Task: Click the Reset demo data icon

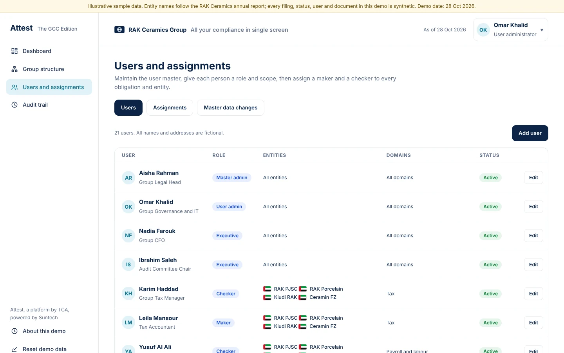Action: coord(14,349)
